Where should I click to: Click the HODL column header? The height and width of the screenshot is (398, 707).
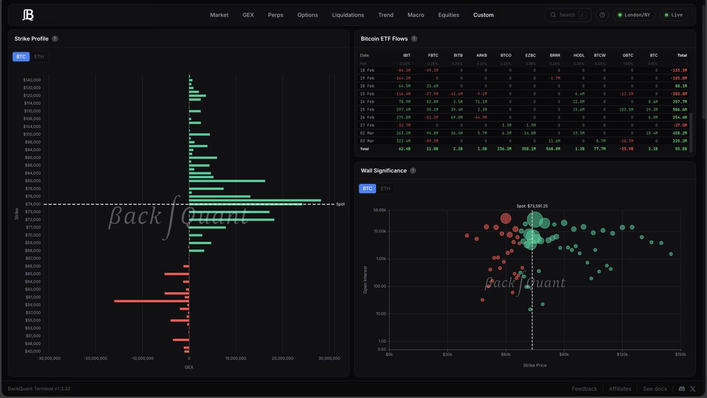[579, 55]
